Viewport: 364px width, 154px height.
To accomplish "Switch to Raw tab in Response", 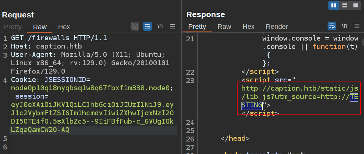I will click(224, 27).
